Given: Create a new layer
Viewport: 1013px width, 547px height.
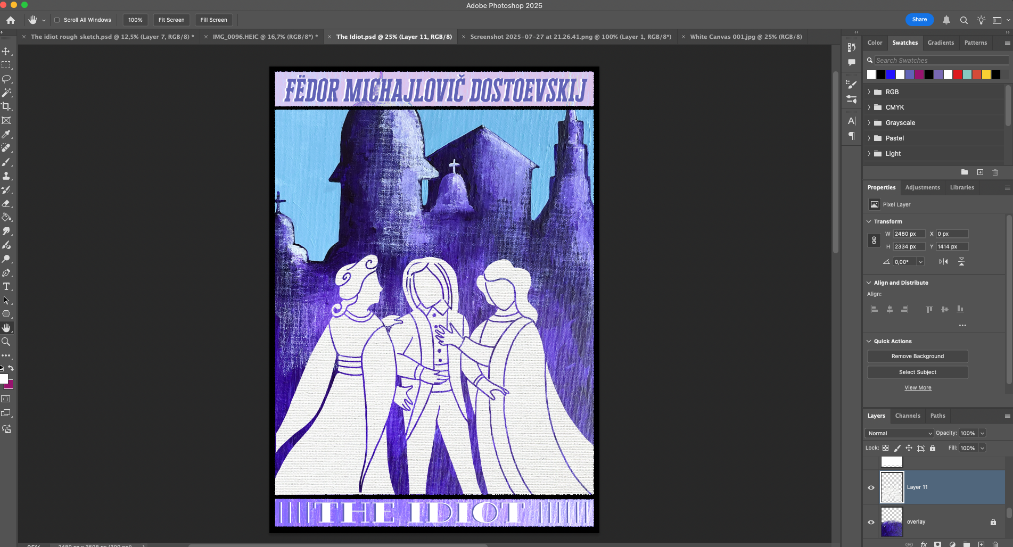Looking at the screenshot, I should [x=980, y=544].
